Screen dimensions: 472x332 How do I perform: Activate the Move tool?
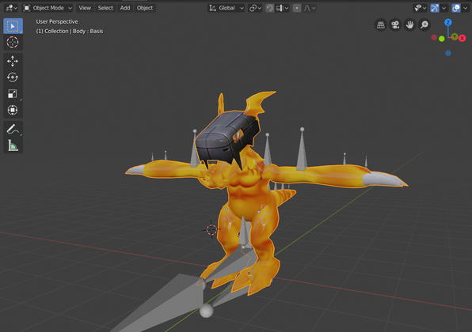point(13,62)
